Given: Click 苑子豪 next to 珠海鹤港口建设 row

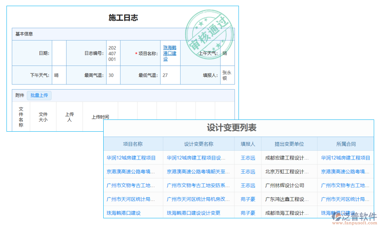Looking at the screenshot, I should pyautogui.click(x=248, y=213).
